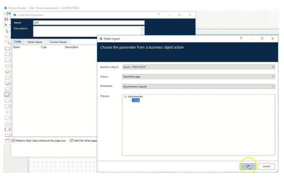The image size is (284, 180).
Task: Collapse the Attachments node in Preview
Action: [x=125, y=96]
